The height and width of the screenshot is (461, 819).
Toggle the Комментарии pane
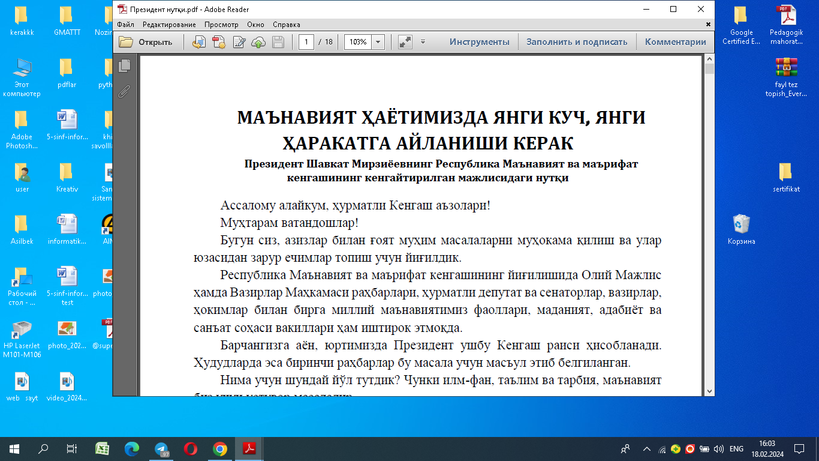(675, 42)
